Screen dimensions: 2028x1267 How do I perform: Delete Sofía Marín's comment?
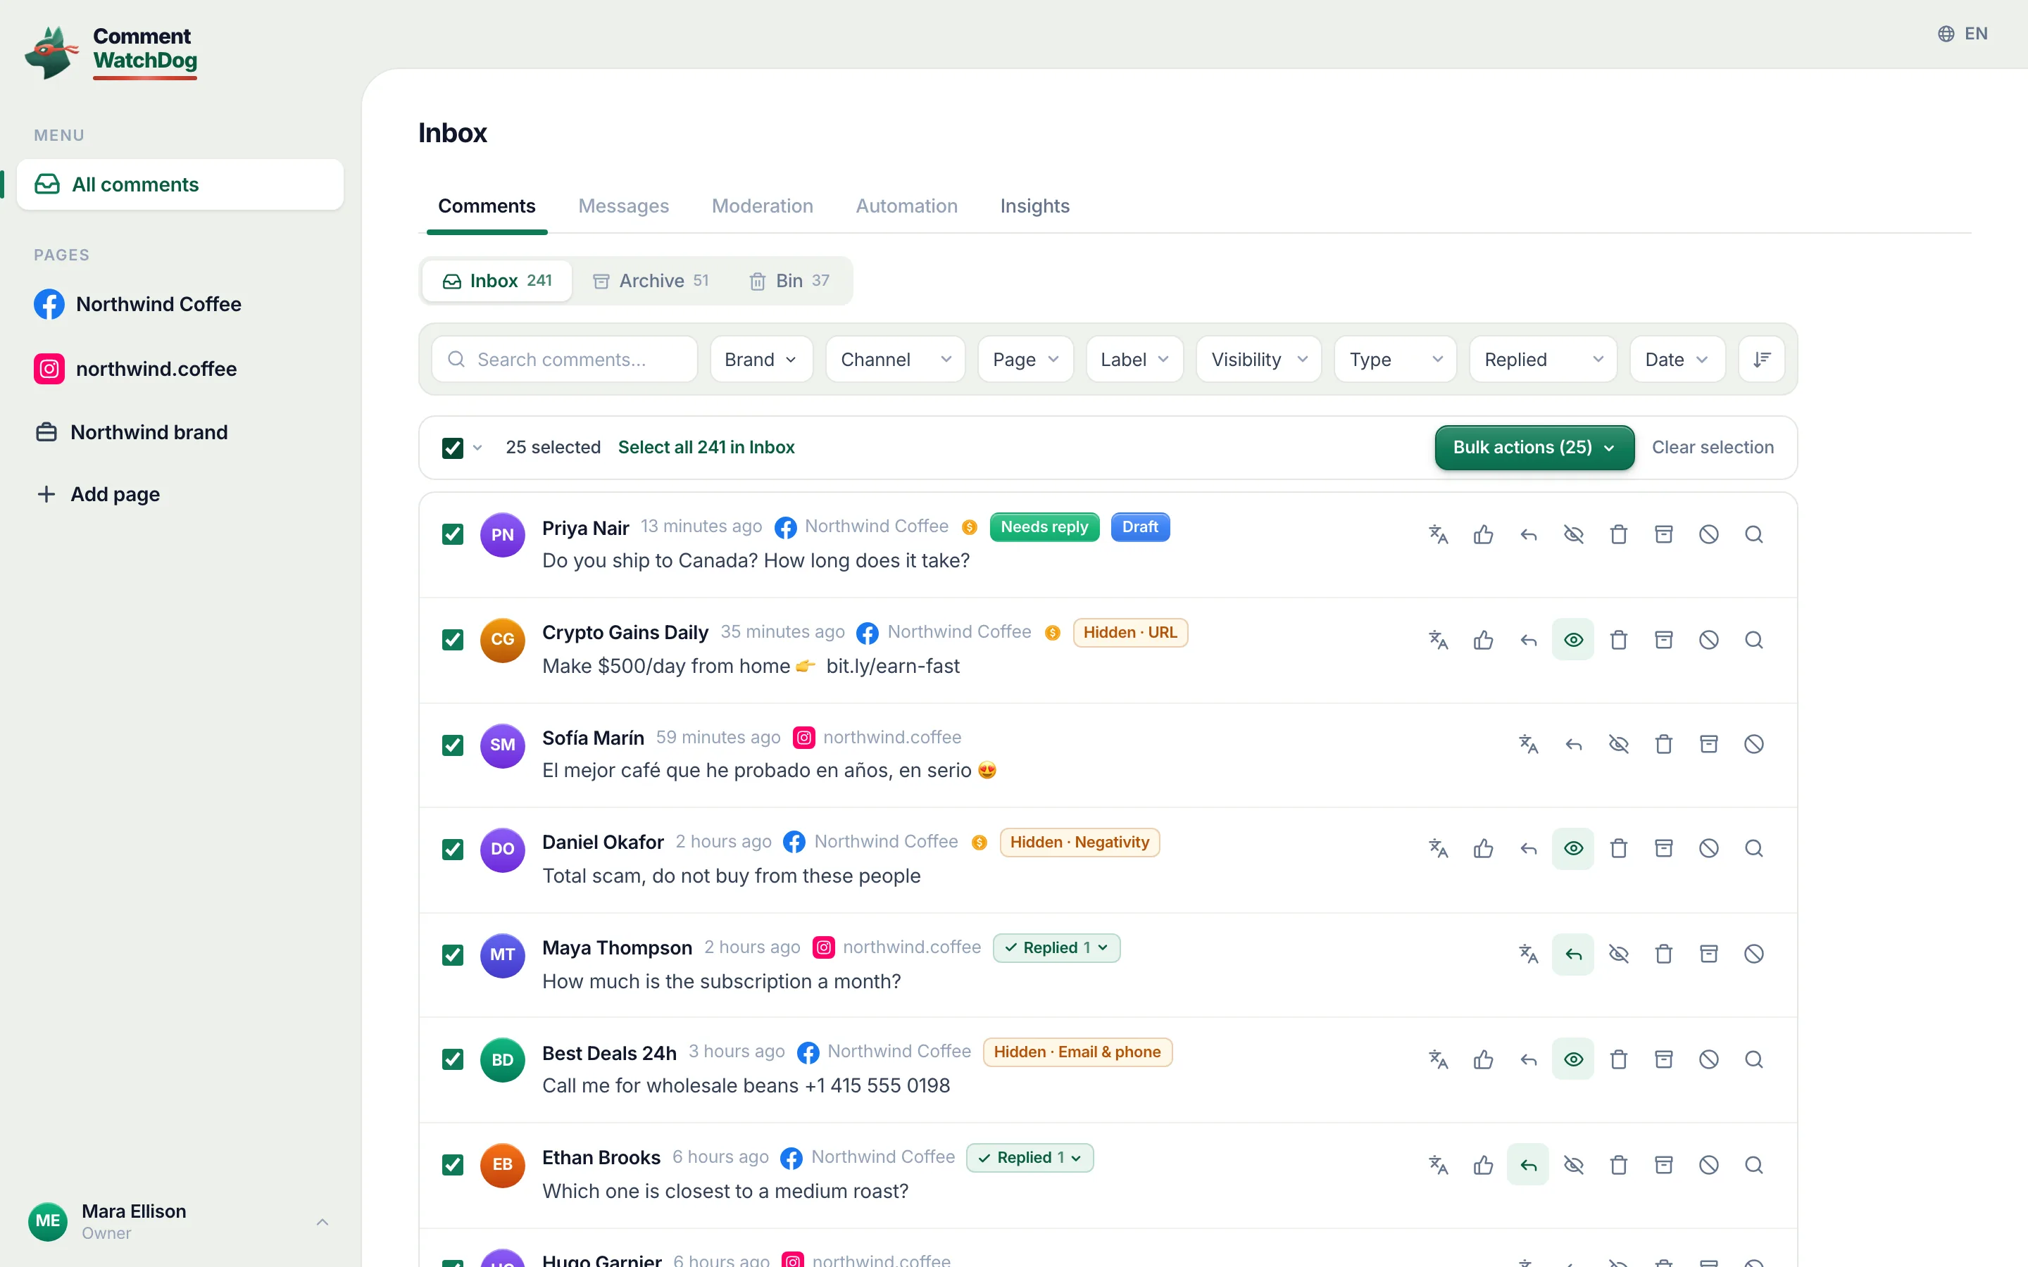[1663, 744]
